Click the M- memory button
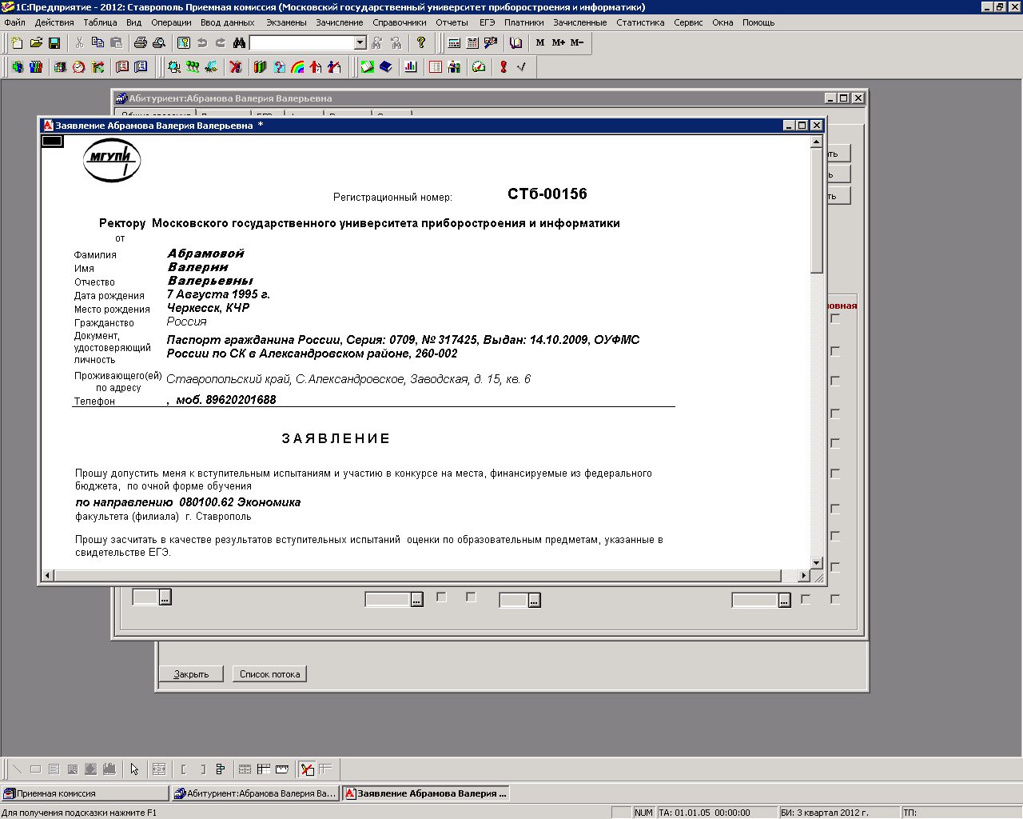This screenshot has width=1023, height=819. tap(577, 42)
